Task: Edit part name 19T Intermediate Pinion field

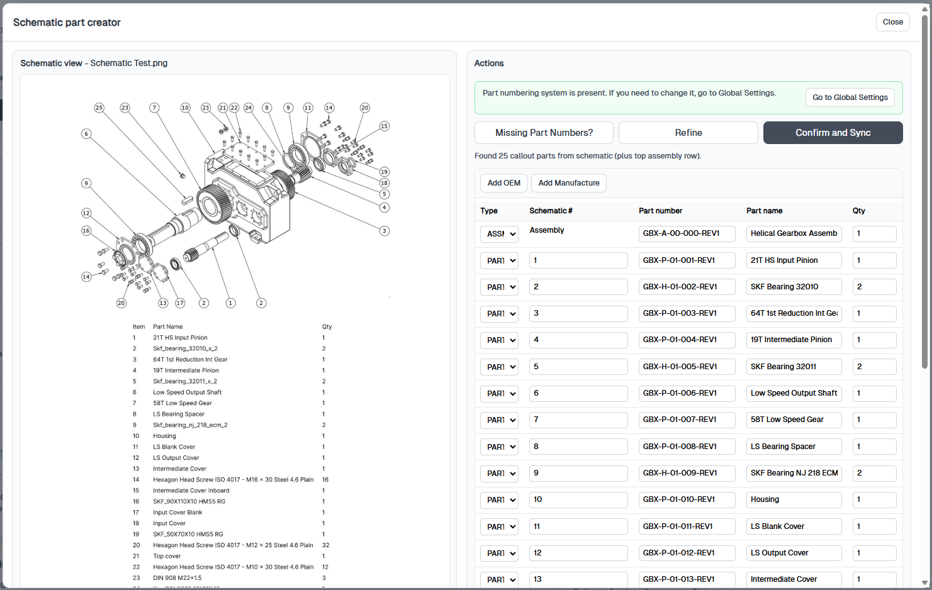Action: 794,340
